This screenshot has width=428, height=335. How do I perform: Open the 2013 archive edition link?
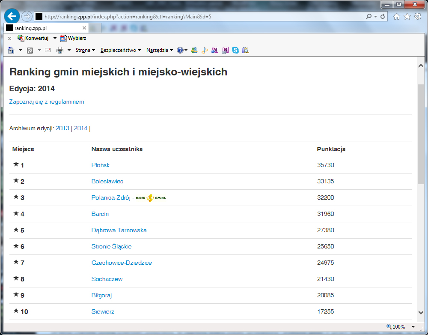tap(62, 128)
